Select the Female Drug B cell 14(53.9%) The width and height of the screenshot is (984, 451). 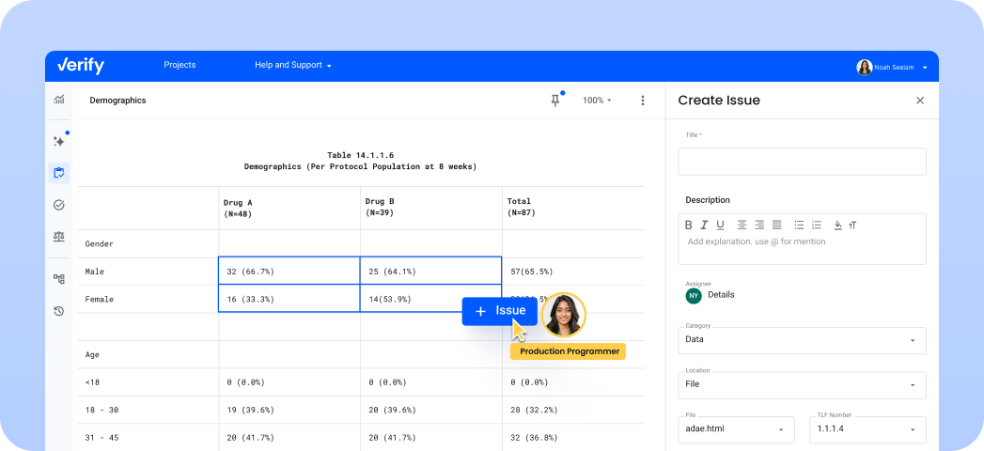point(431,299)
